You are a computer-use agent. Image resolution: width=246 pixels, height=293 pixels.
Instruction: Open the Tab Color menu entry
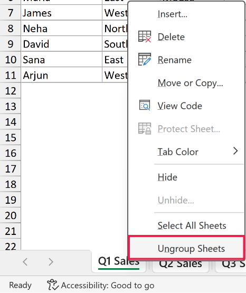pyautogui.click(x=186, y=152)
